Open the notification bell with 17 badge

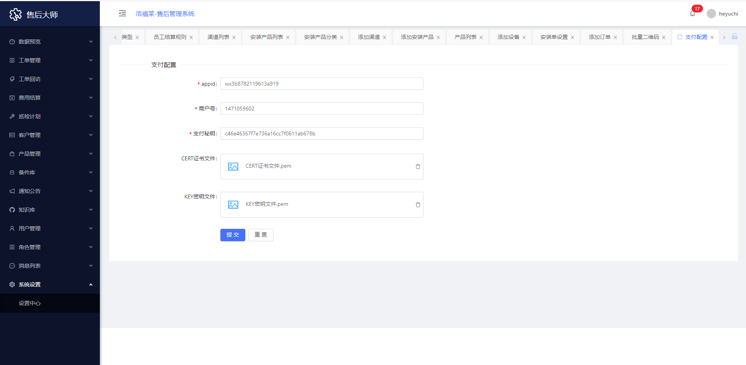click(x=693, y=14)
